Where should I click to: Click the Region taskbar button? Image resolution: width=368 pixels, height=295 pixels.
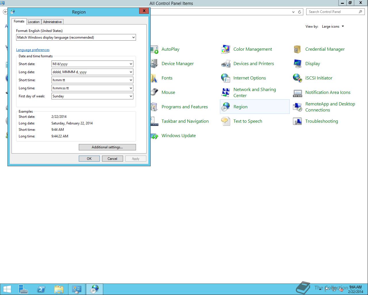(95, 289)
